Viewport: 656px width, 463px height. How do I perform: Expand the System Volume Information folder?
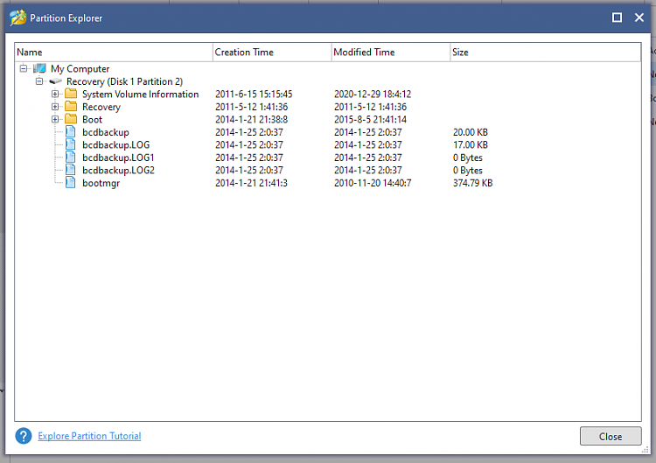coord(55,94)
